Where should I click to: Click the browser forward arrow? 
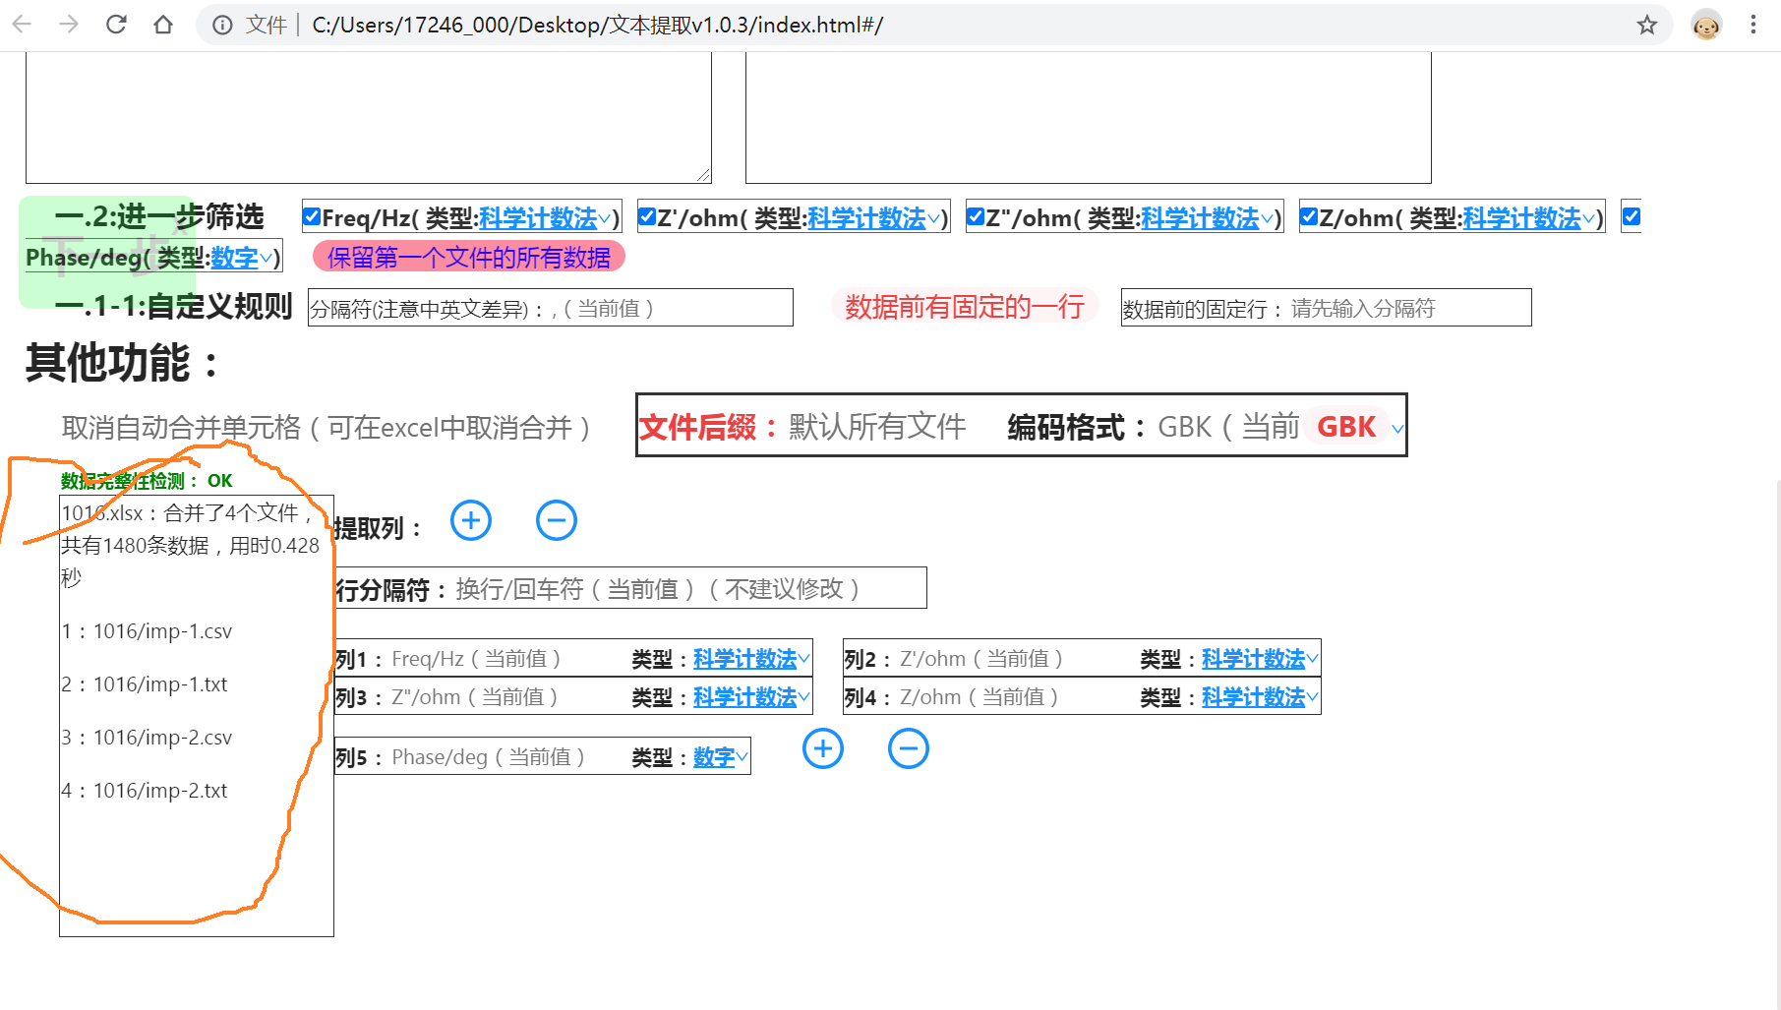coord(69,25)
